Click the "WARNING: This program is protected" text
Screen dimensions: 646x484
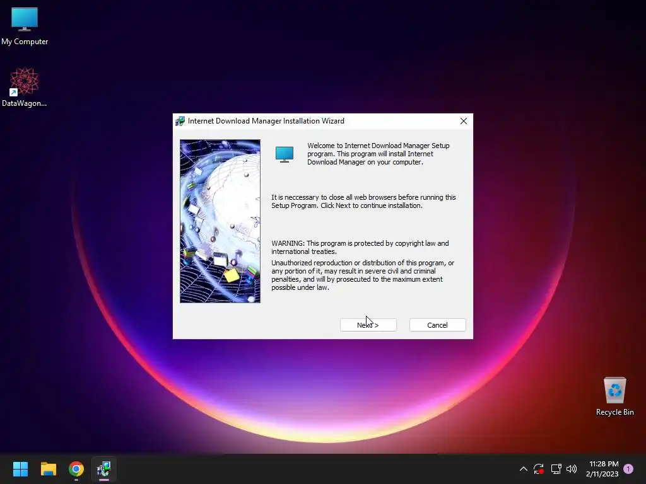360,247
